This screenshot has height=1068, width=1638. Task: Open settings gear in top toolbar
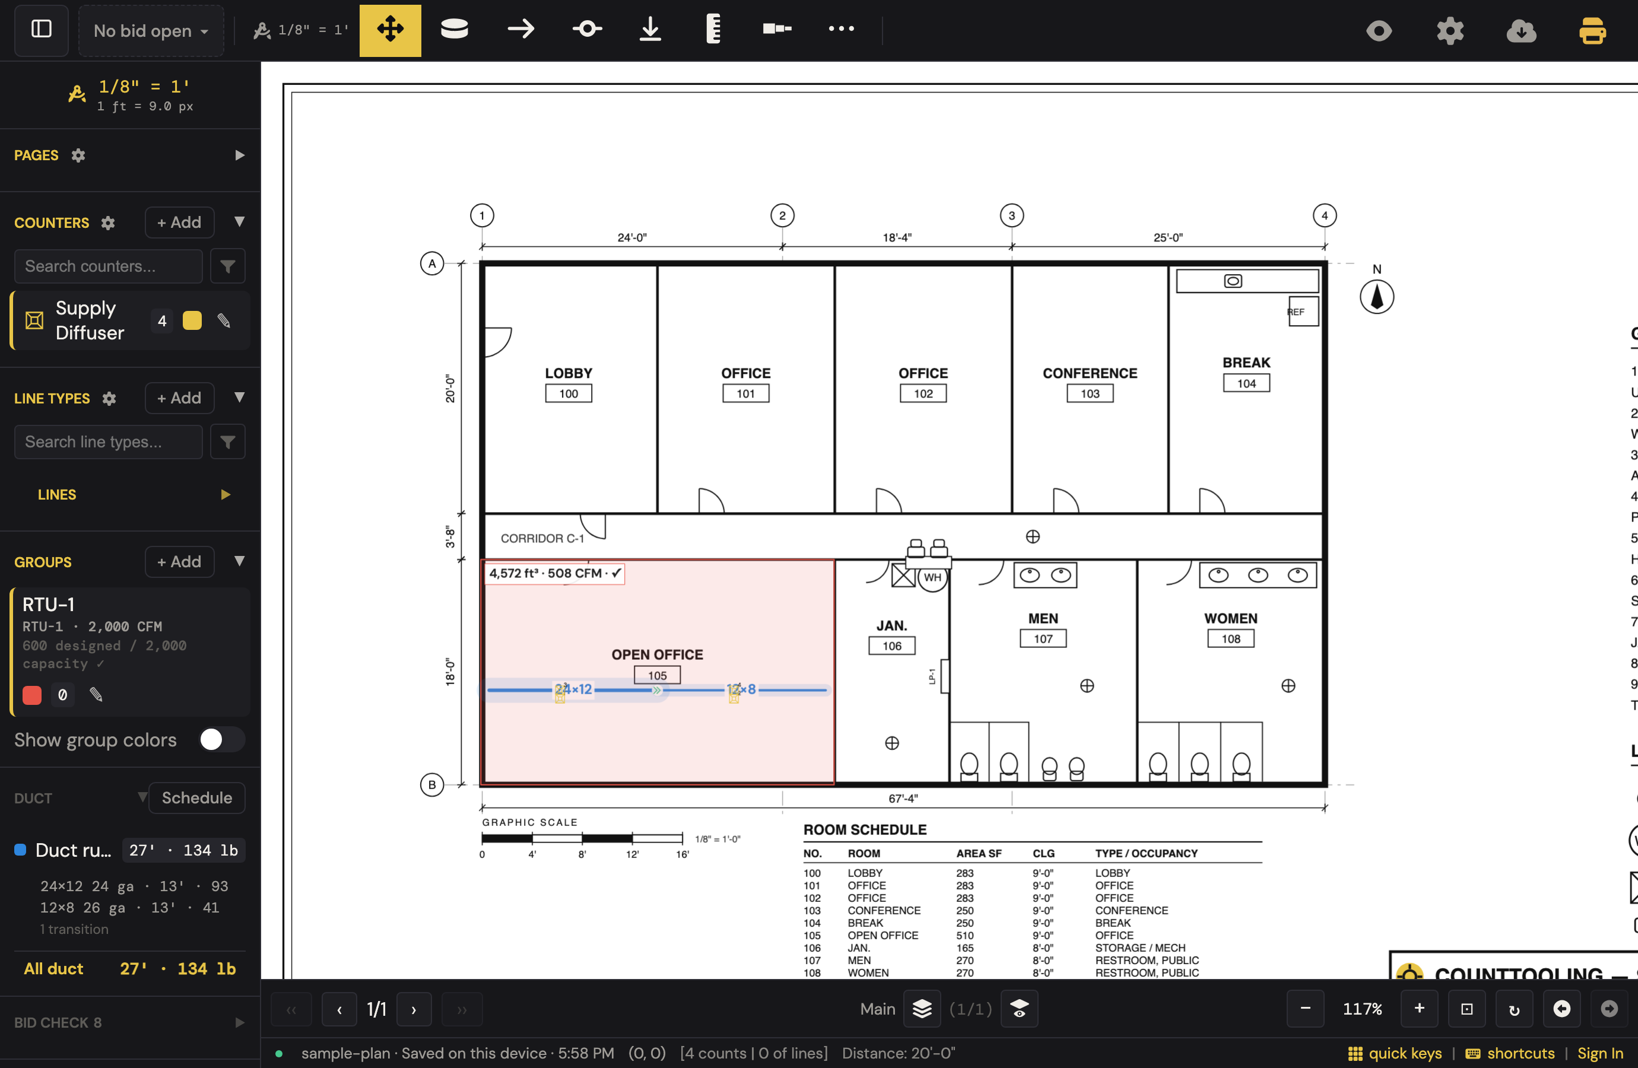(1450, 31)
